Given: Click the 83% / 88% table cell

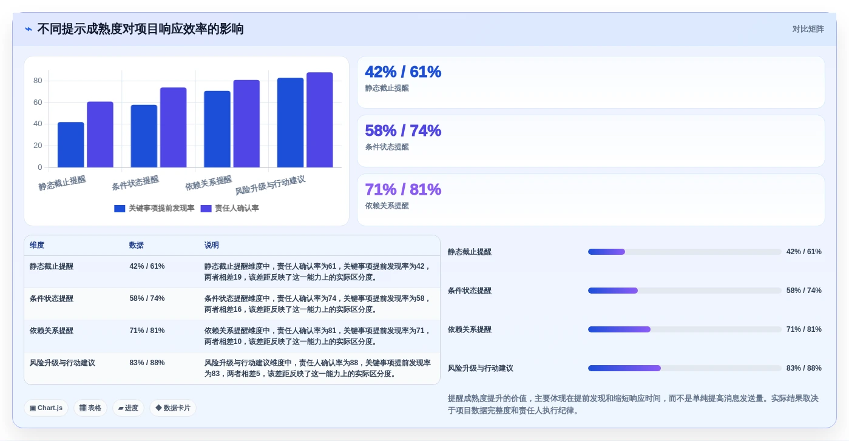Looking at the screenshot, I should coord(147,363).
